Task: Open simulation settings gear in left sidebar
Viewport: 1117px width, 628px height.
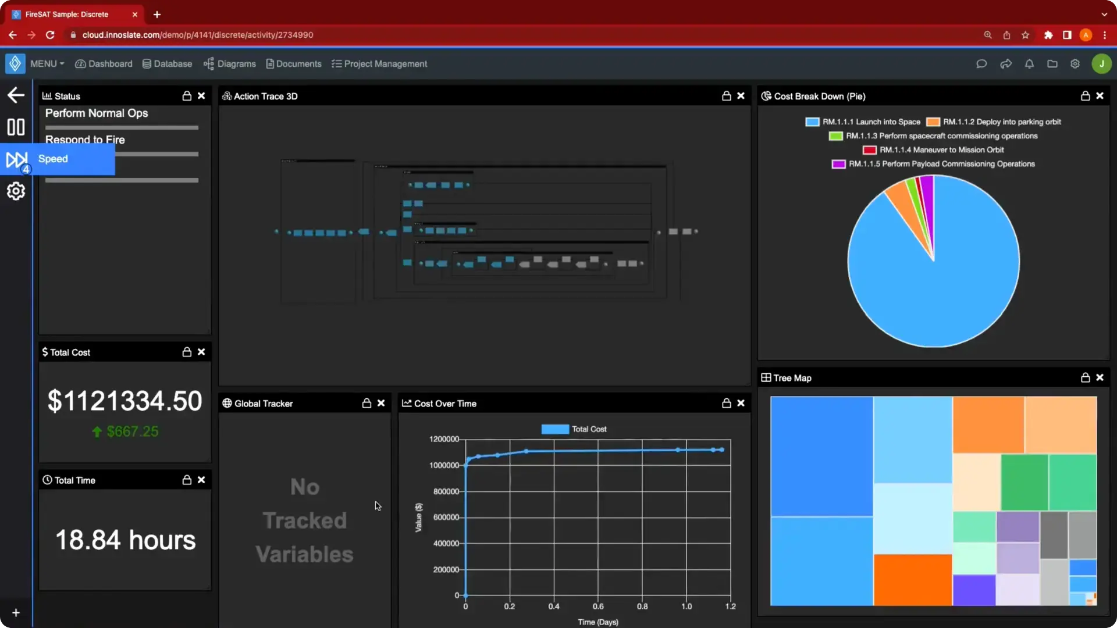Action: (16, 191)
